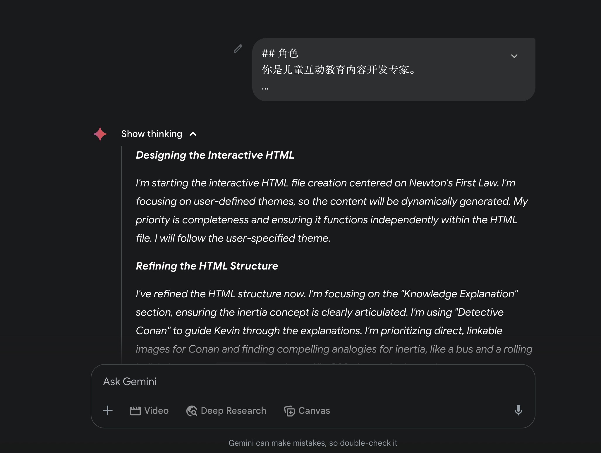Select the Video tool label

pos(156,411)
